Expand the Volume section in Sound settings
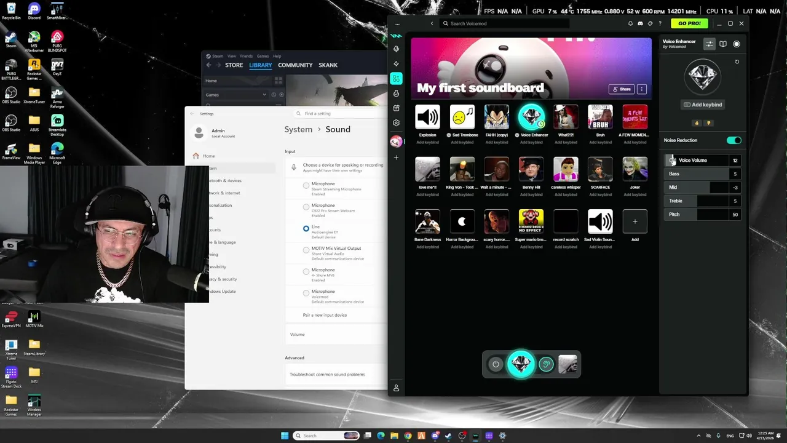 (337, 334)
